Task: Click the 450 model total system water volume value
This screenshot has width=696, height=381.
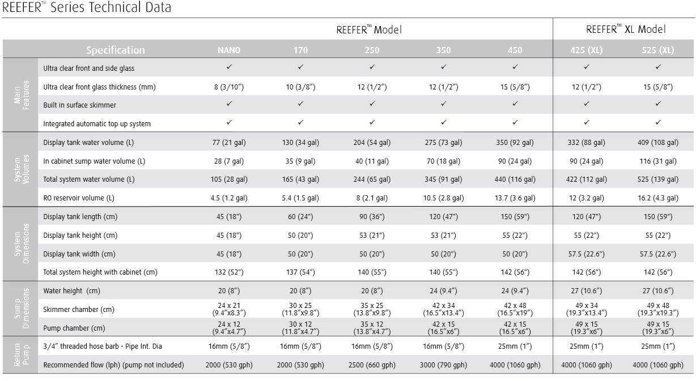Action: tap(515, 179)
